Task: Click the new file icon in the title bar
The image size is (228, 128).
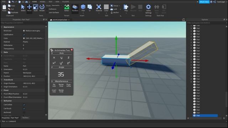Action: pos(10,2)
